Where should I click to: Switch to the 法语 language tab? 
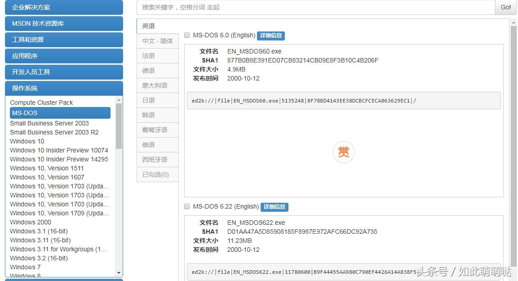pos(158,56)
